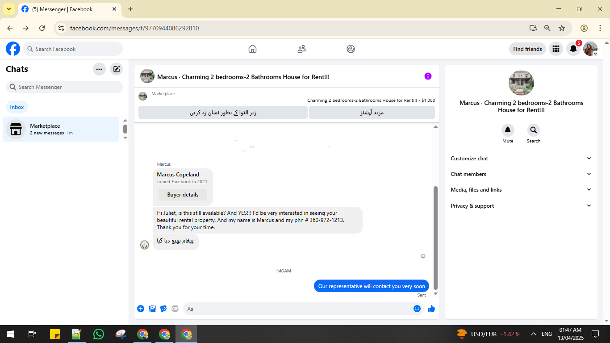
Task: Open the Windows Start menu
Action: click(x=11, y=334)
